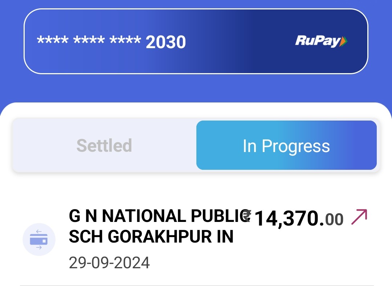Tap the RuPay logo on the card
Image resolution: width=392 pixels, height=286 pixels.
point(321,41)
